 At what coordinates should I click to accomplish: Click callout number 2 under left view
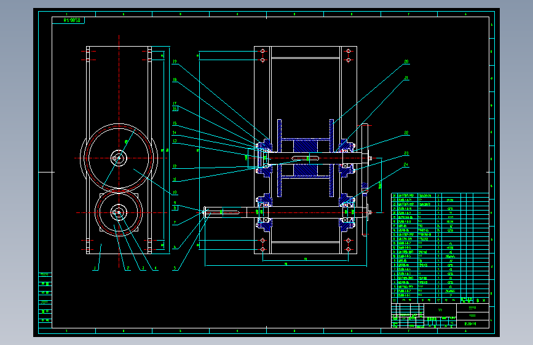coord(128,268)
